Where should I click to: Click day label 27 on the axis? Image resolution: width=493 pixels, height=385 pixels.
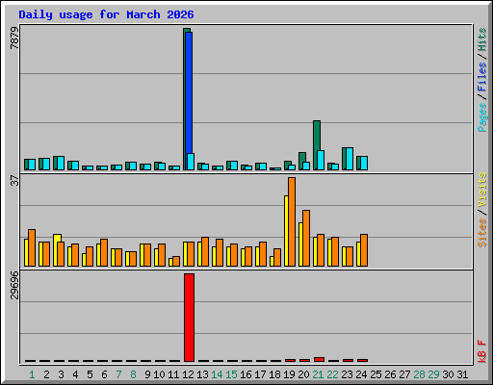point(404,374)
